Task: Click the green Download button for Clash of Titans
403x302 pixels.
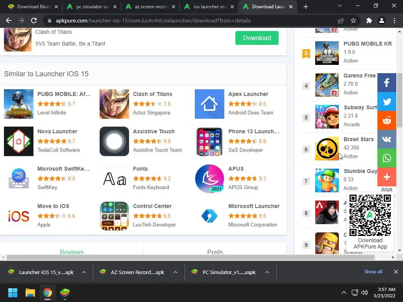Action: [257, 38]
